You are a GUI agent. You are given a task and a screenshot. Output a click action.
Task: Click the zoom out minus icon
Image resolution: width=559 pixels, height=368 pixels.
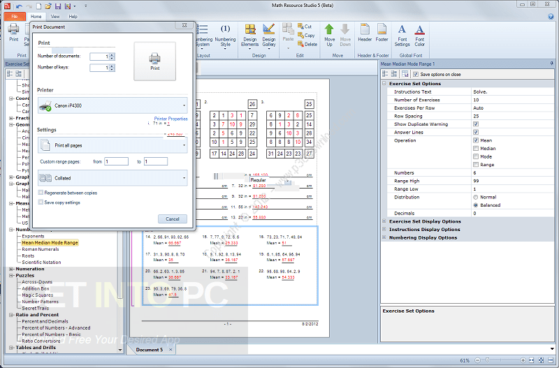[x=478, y=360]
